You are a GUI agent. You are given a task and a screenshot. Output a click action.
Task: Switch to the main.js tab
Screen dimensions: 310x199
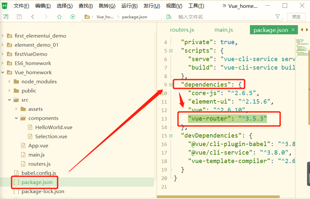pyautogui.click(x=224, y=30)
